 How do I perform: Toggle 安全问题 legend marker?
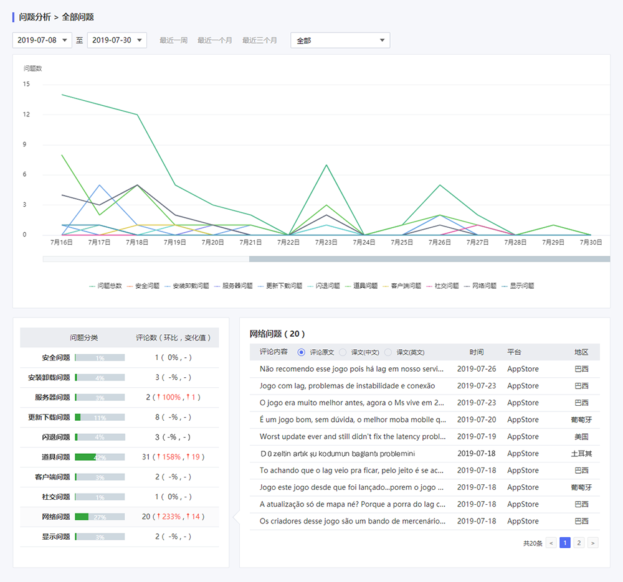click(x=131, y=286)
